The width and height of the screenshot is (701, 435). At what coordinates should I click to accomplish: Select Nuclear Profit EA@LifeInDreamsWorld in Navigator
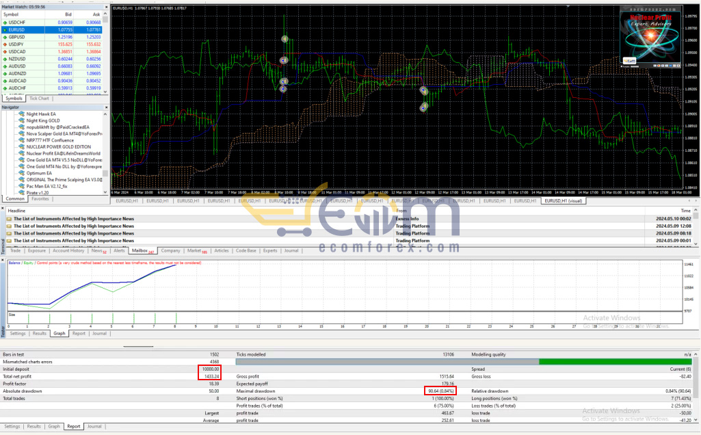pyautogui.click(x=63, y=153)
